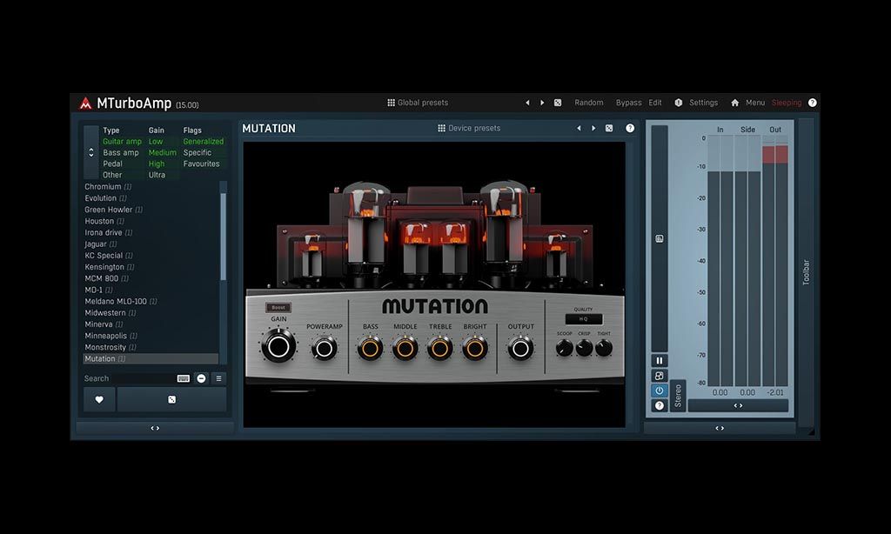Select next device preset arrow
This screenshot has width=891, height=534.
click(x=593, y=129)
